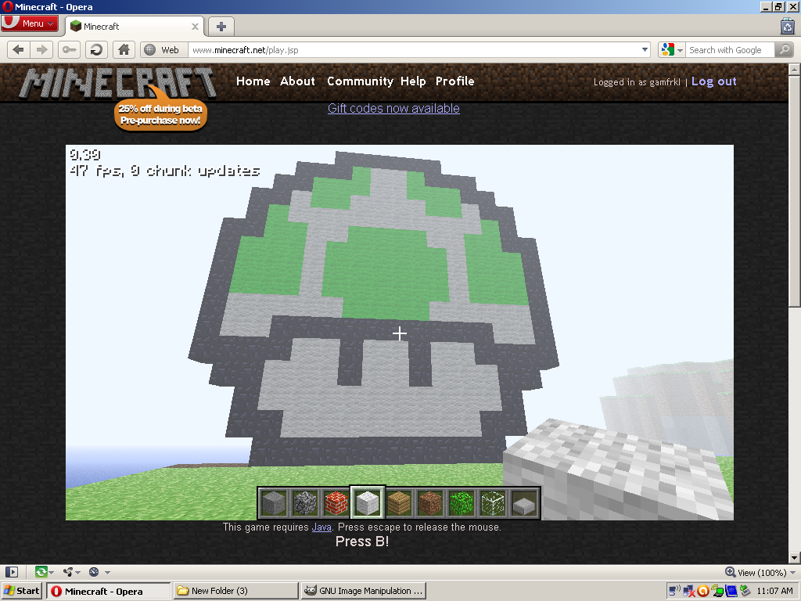Pick the leaves block from the hotbar
Viewport: 801px width, 601px height.
point(462,502)
